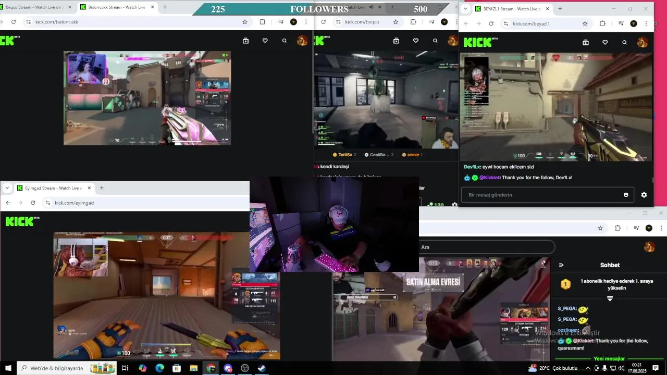
Task: Click the kick.com/bidoncukk address bar
Action: [138, 22]
